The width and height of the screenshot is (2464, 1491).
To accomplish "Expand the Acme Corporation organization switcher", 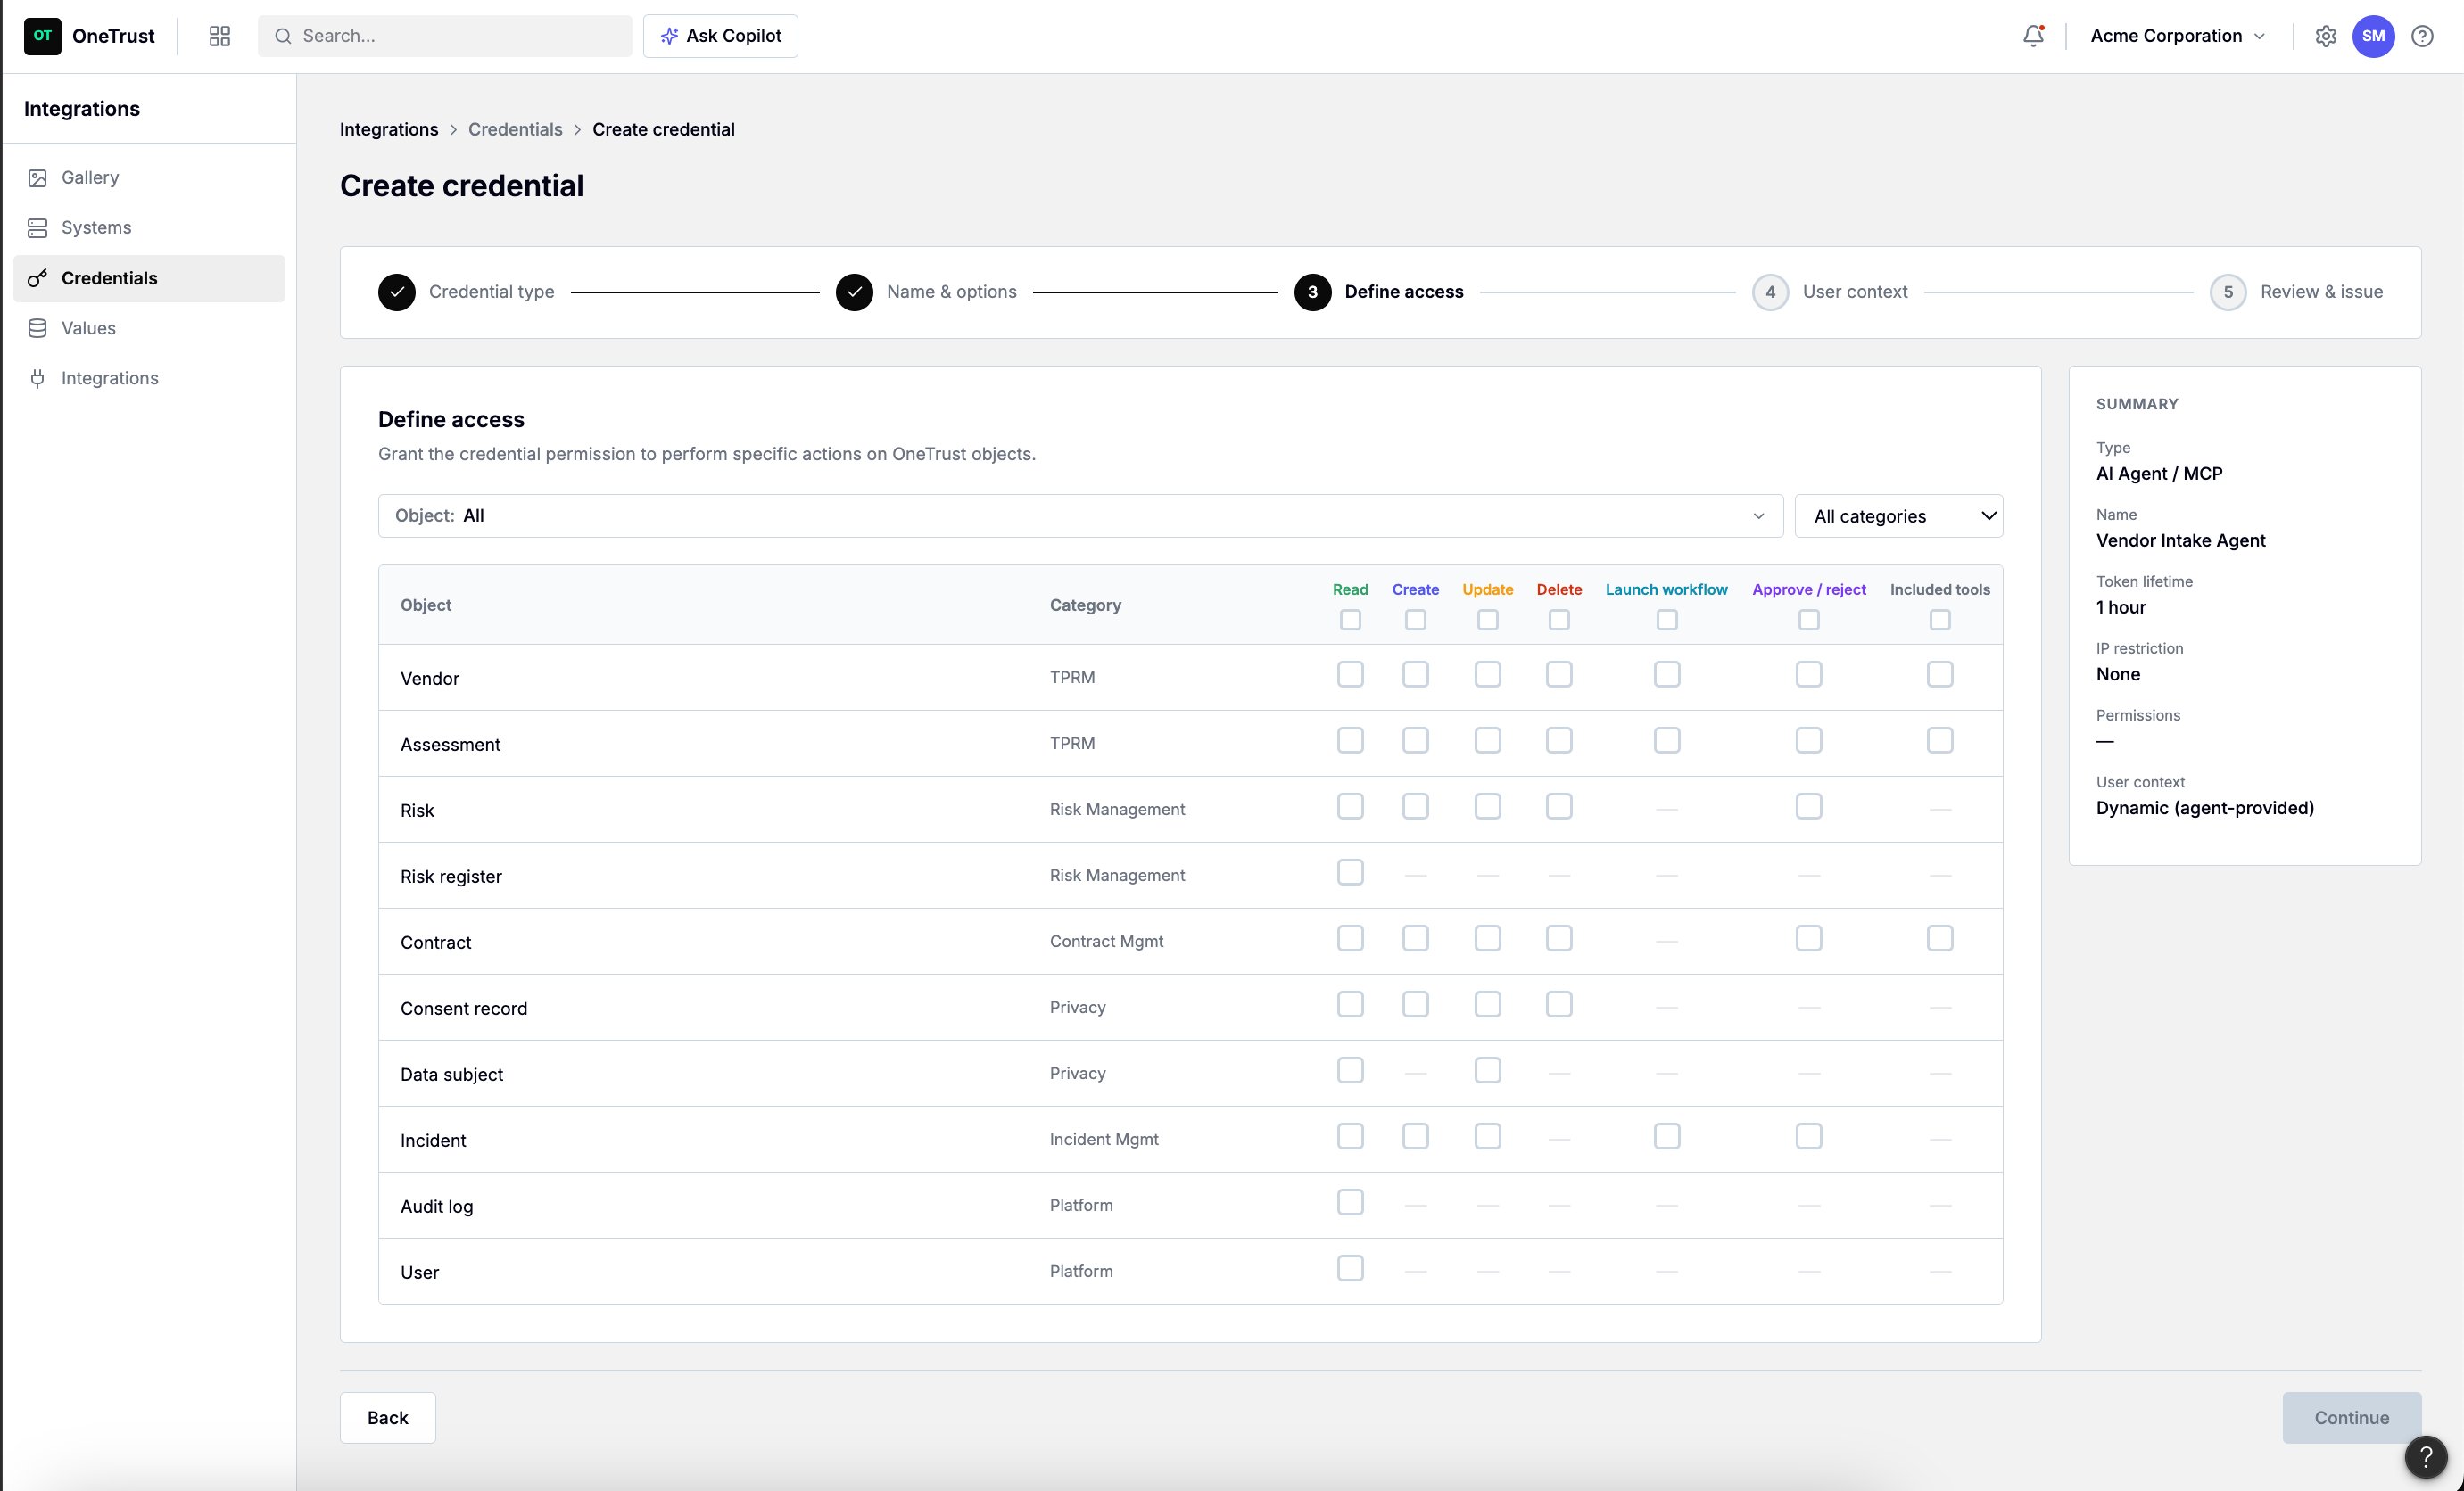I will click(2177, 36).
